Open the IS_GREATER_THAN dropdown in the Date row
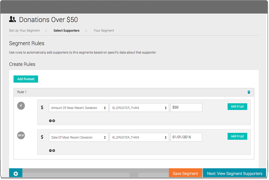This screenshot has height=180, width=269. click(x=139, y=137)
